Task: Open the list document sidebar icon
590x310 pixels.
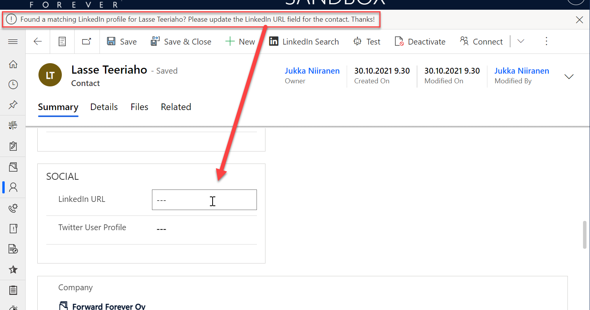Action: pyautogui.click(x=13, y=290)
